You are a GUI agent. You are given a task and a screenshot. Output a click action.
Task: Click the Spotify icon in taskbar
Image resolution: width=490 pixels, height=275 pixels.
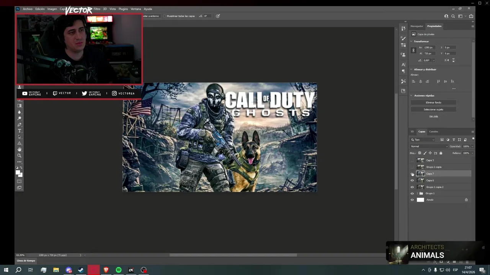119,270
